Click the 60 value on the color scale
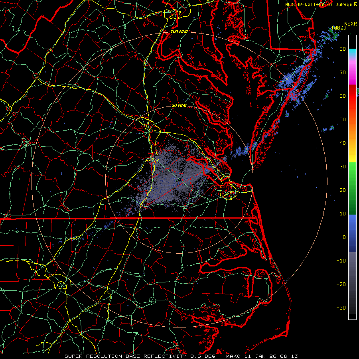Screen dimensions: 359x359 click(x=343, y=96)
